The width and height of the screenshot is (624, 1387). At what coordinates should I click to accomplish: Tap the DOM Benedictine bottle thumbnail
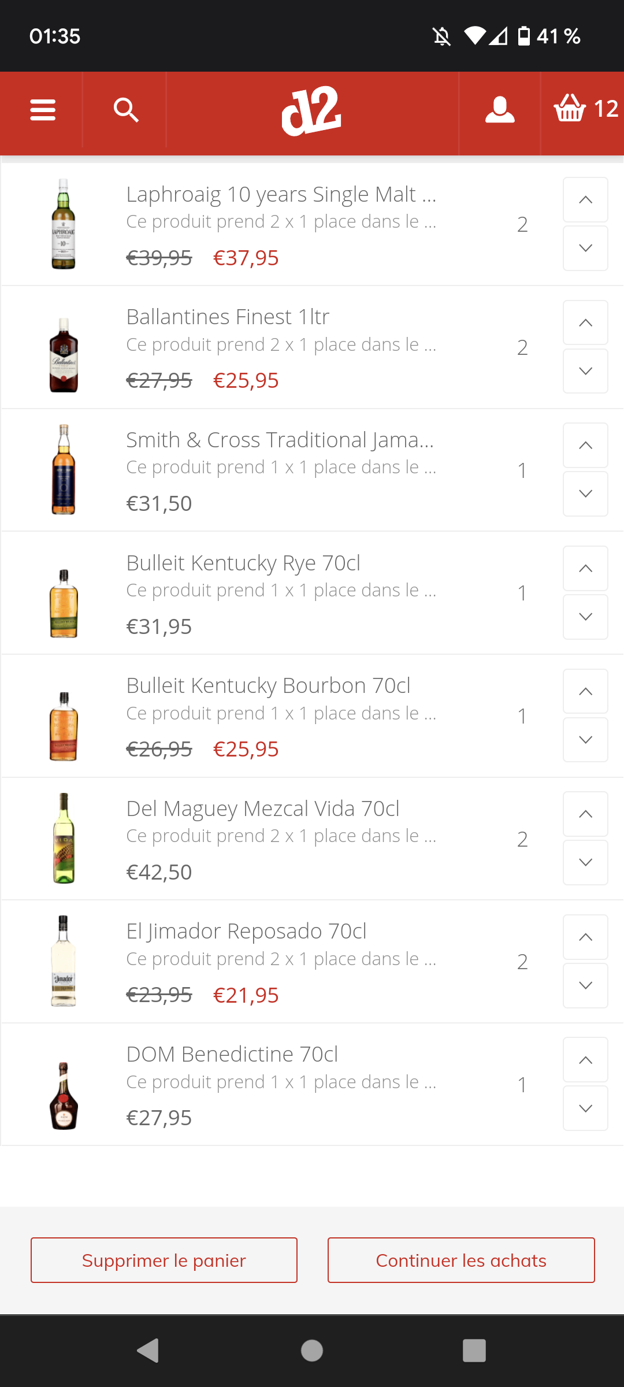[64, 1095]
